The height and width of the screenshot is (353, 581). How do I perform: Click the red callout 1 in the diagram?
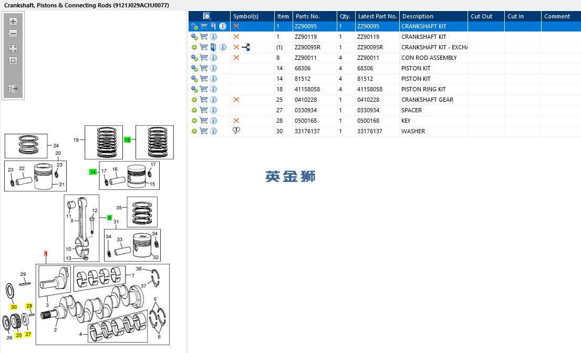click(x=46, y=254)
